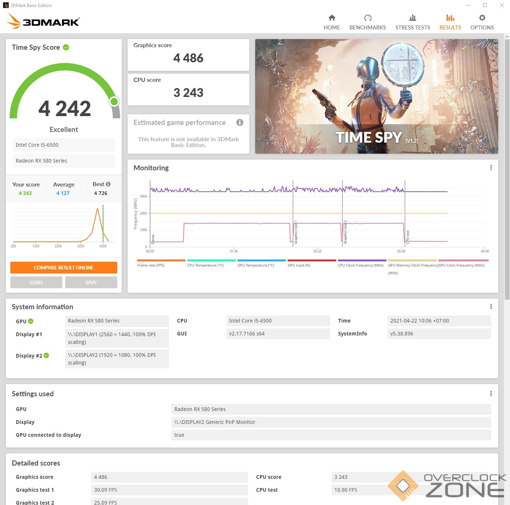Click the Save button

(x=91, y=282)
